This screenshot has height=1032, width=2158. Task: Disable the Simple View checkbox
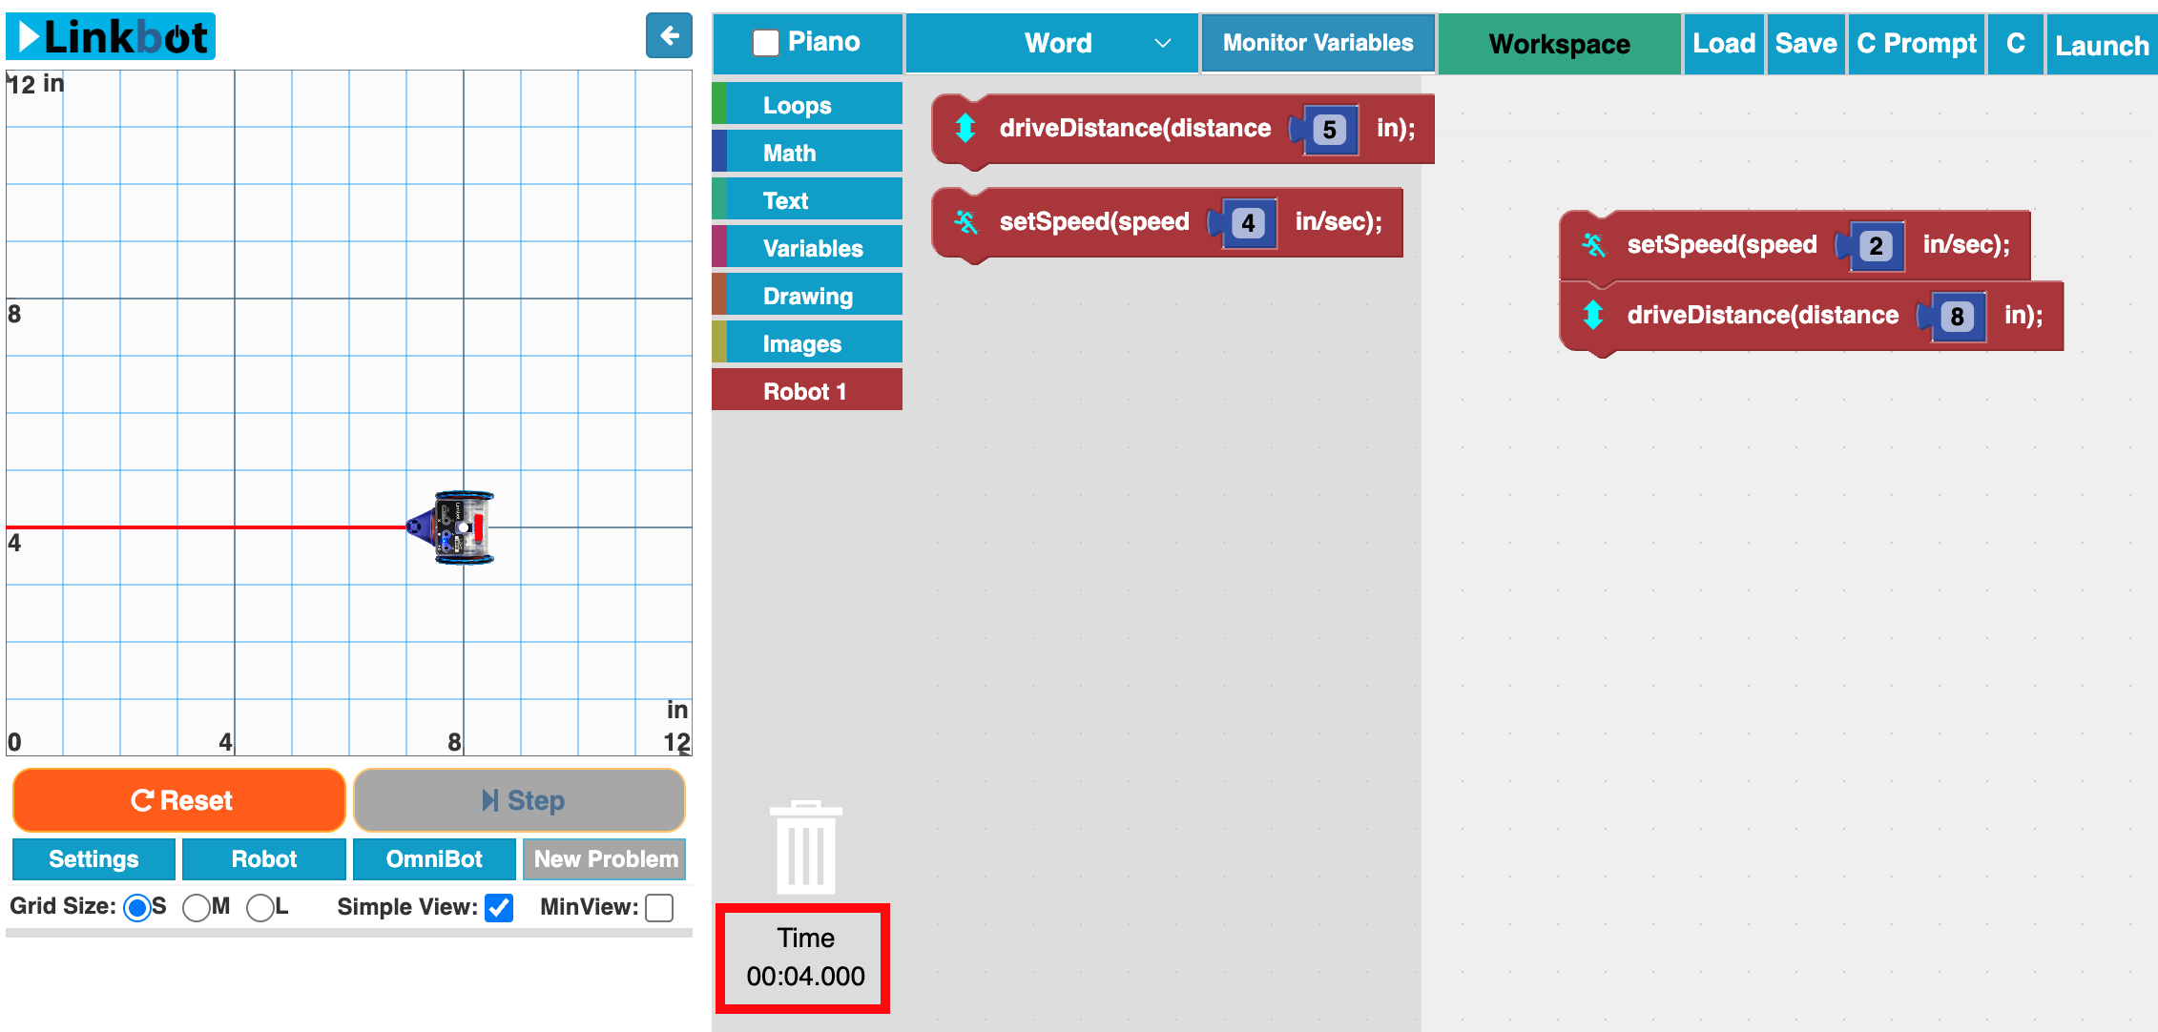[499, 907]
